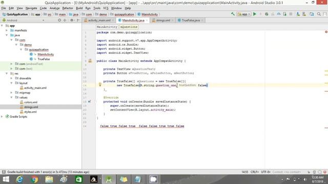Collapse the values folder node
This screenshot has height=184, width=328.
coord(11,98)
